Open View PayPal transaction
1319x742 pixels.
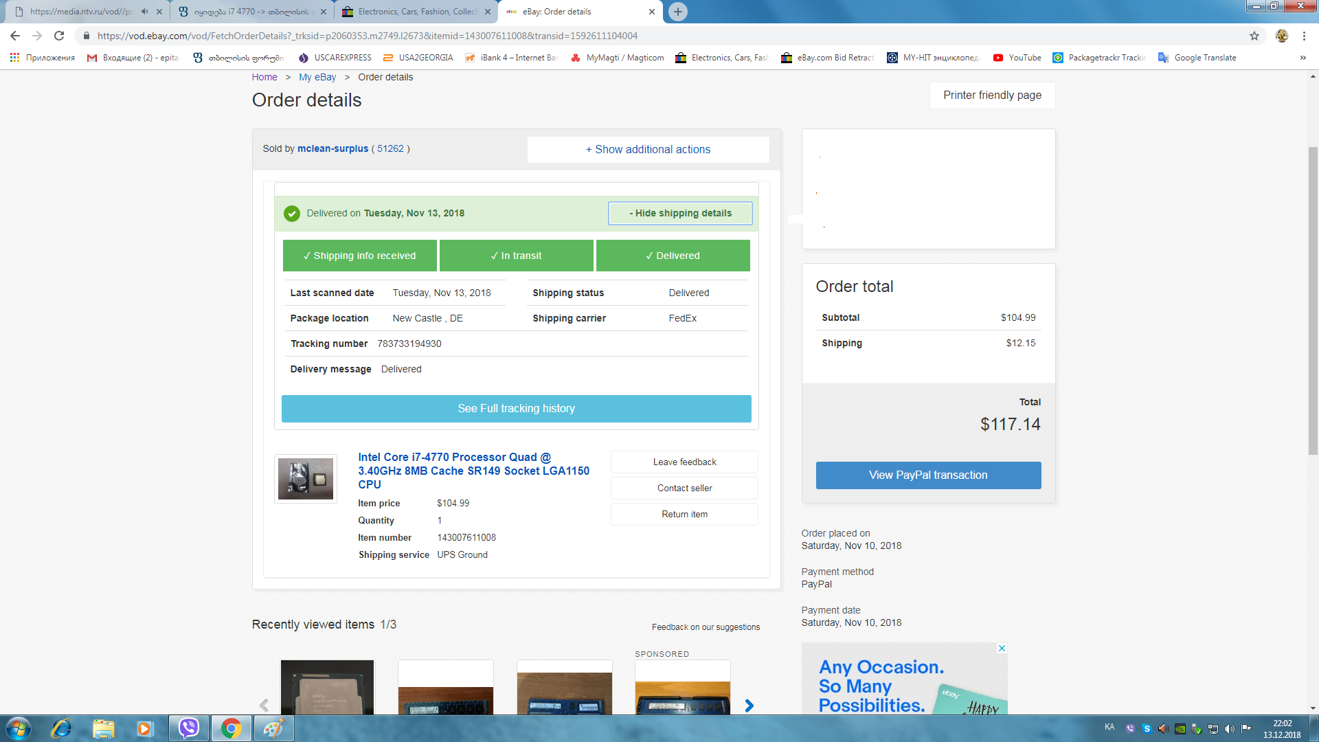928,475
